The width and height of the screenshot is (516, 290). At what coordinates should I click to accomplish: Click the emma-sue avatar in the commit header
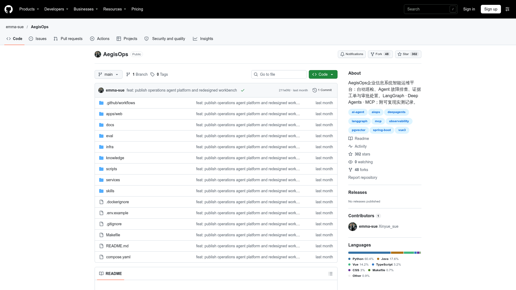click(101, 90)
